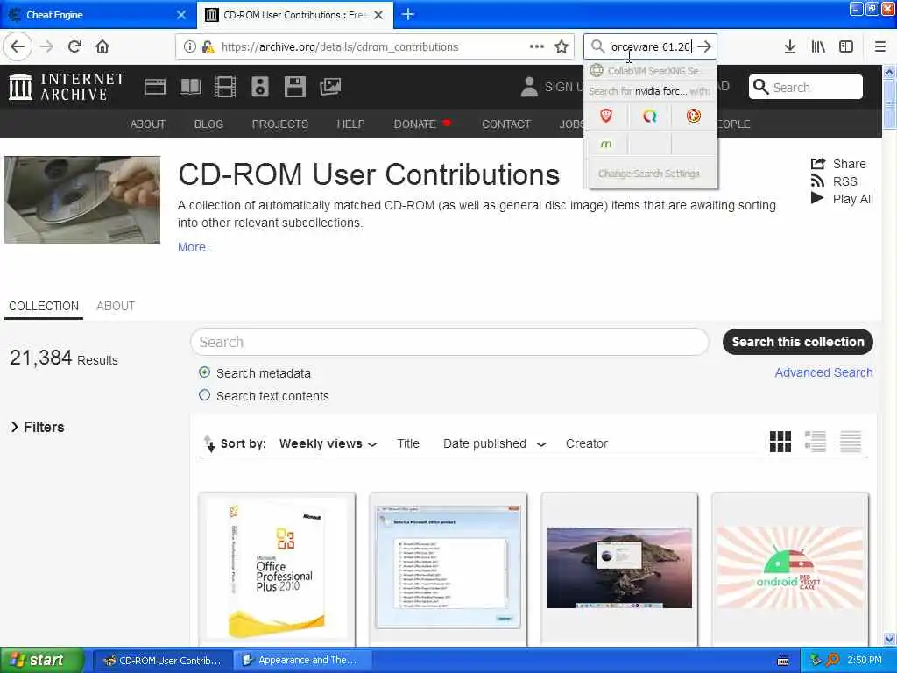Image resolution: width=897 pixels, height=673 pixels.
Task: Submit search with arrow in search box
Action: pos(705,46)
